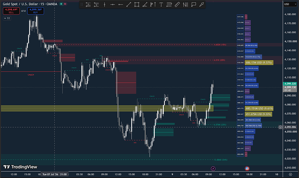The image size is (299, 178).
Task: Click the green market status dot
Action: click(61, 4)
